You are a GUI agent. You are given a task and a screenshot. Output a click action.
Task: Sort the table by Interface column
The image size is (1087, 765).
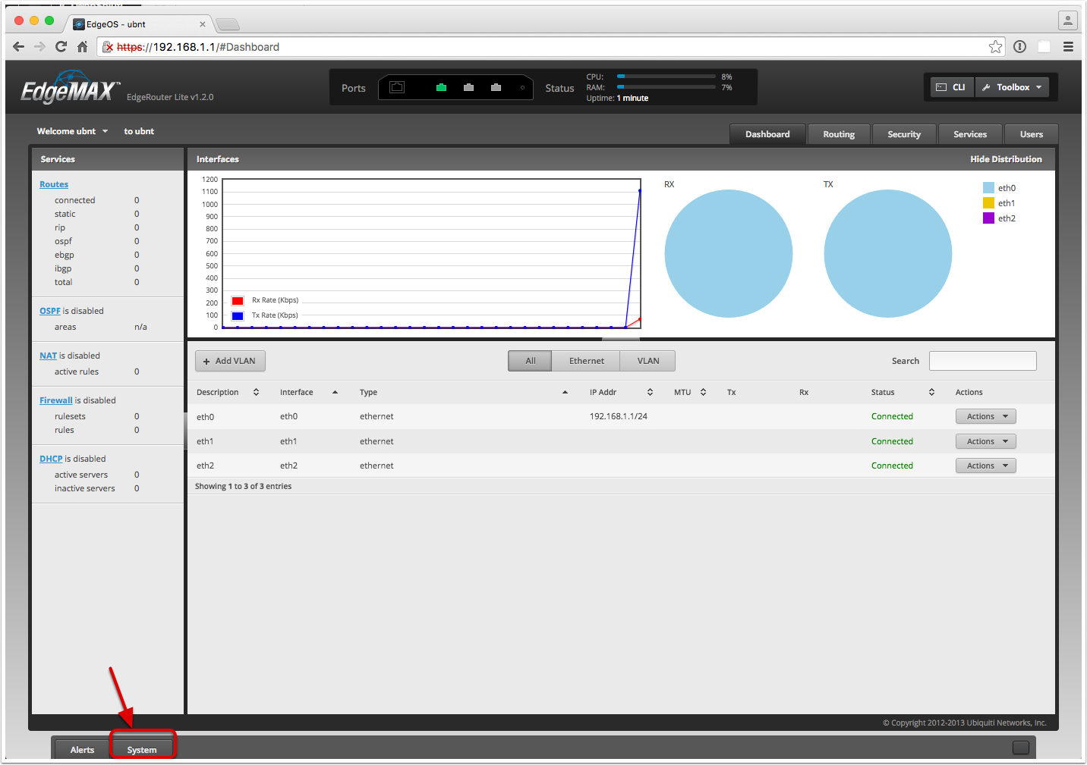coord(309,392)
